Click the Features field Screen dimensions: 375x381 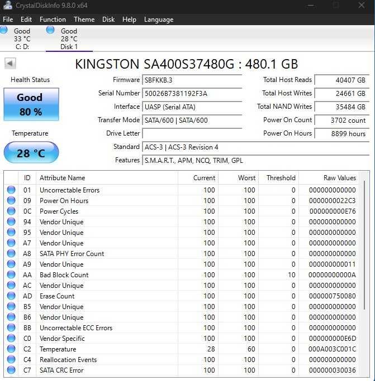pyautogui.click(x=256, y=160)
